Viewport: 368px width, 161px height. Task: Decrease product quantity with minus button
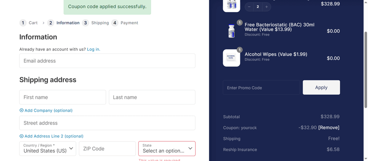pos(249,7)
